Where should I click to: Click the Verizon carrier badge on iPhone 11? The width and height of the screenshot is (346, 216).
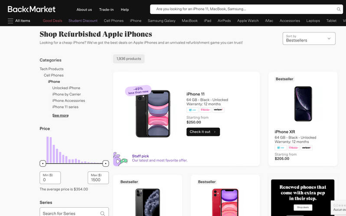218,110
